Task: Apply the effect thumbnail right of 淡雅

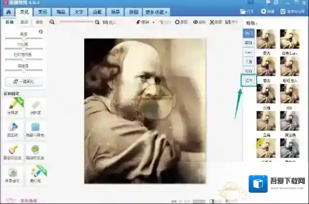Action: point(290,94)
